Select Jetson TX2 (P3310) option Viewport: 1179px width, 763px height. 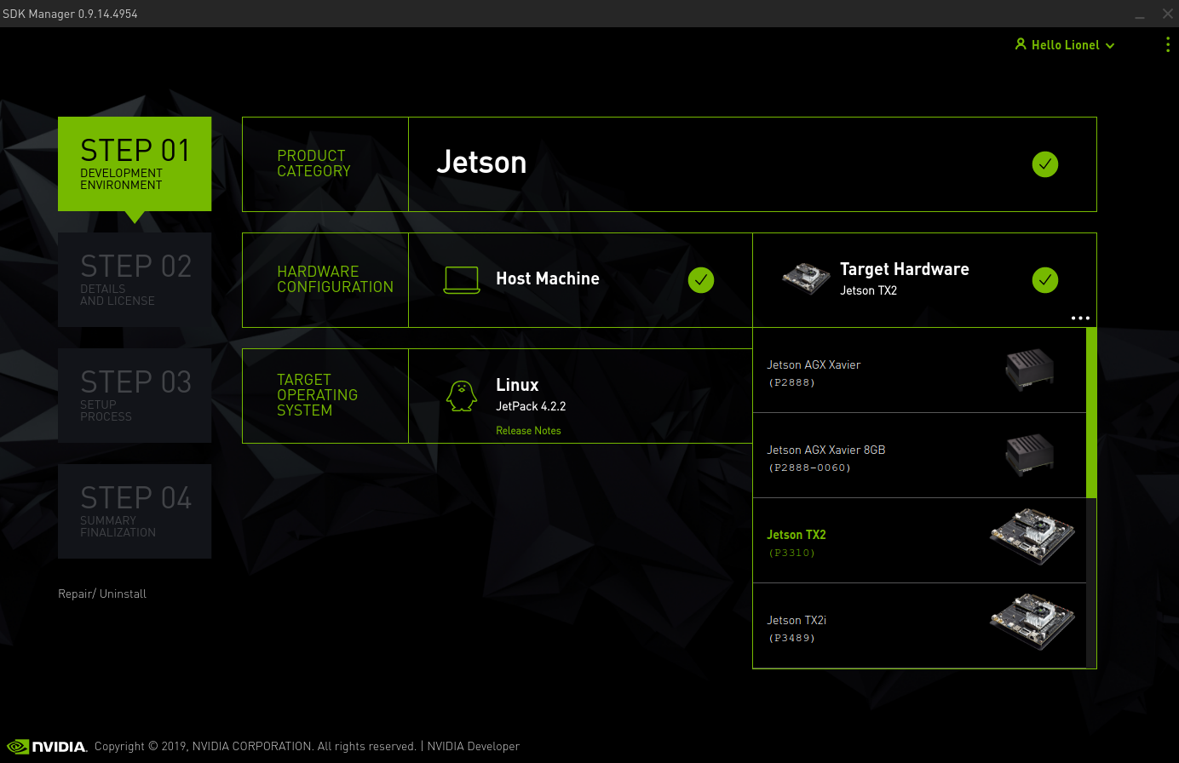click(x=919, y=541)
